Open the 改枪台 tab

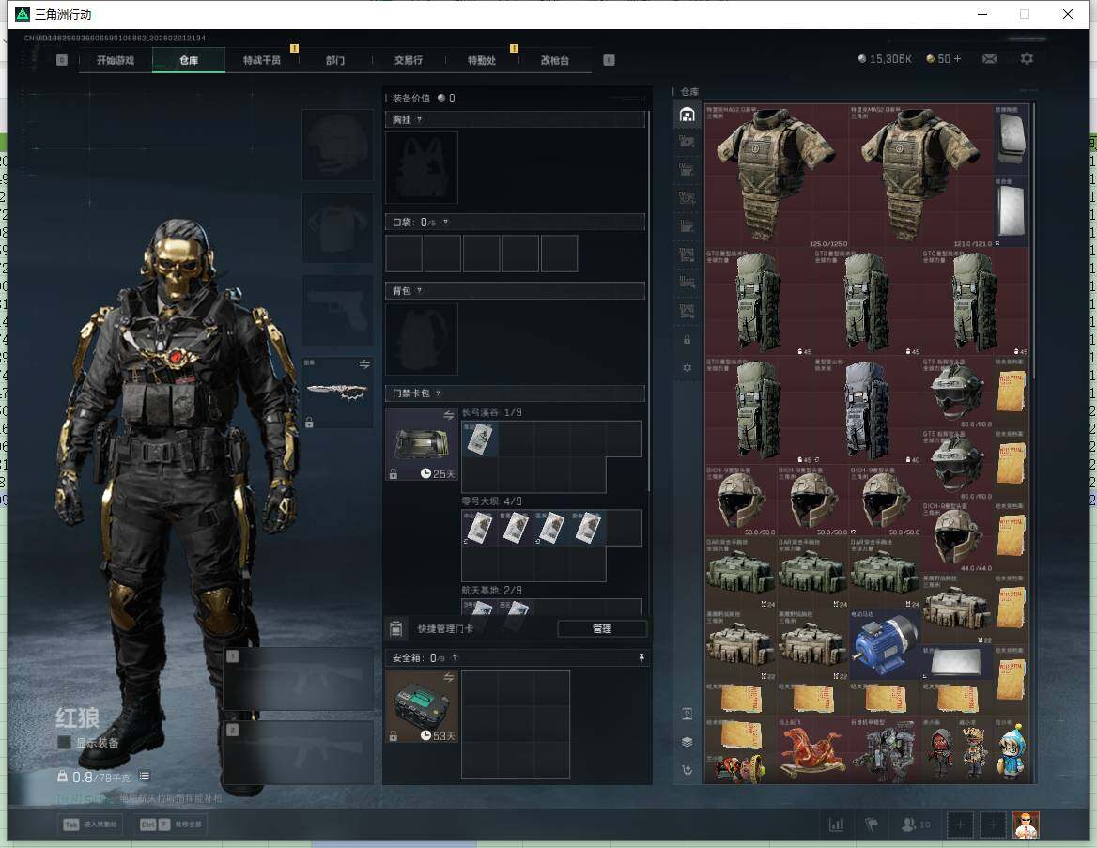[555, 60]
